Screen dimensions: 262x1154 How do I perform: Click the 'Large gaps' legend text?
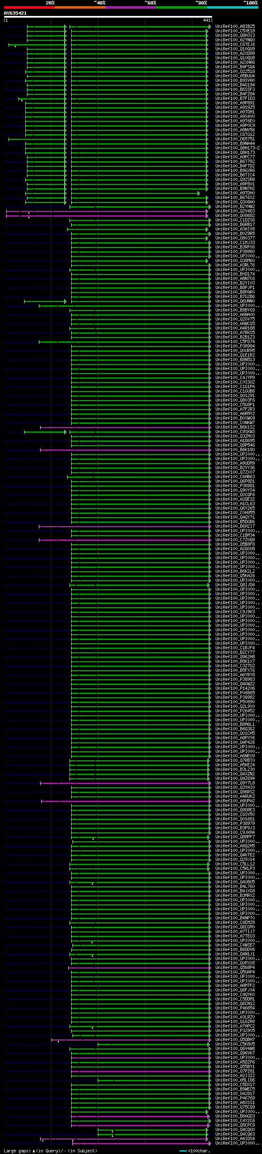[x=18, y=1151]
